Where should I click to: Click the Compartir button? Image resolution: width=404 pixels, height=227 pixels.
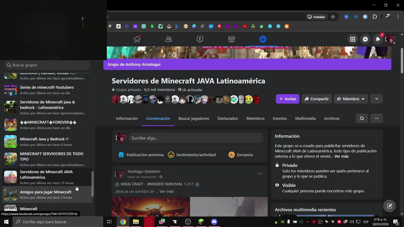tap(317, 99)
